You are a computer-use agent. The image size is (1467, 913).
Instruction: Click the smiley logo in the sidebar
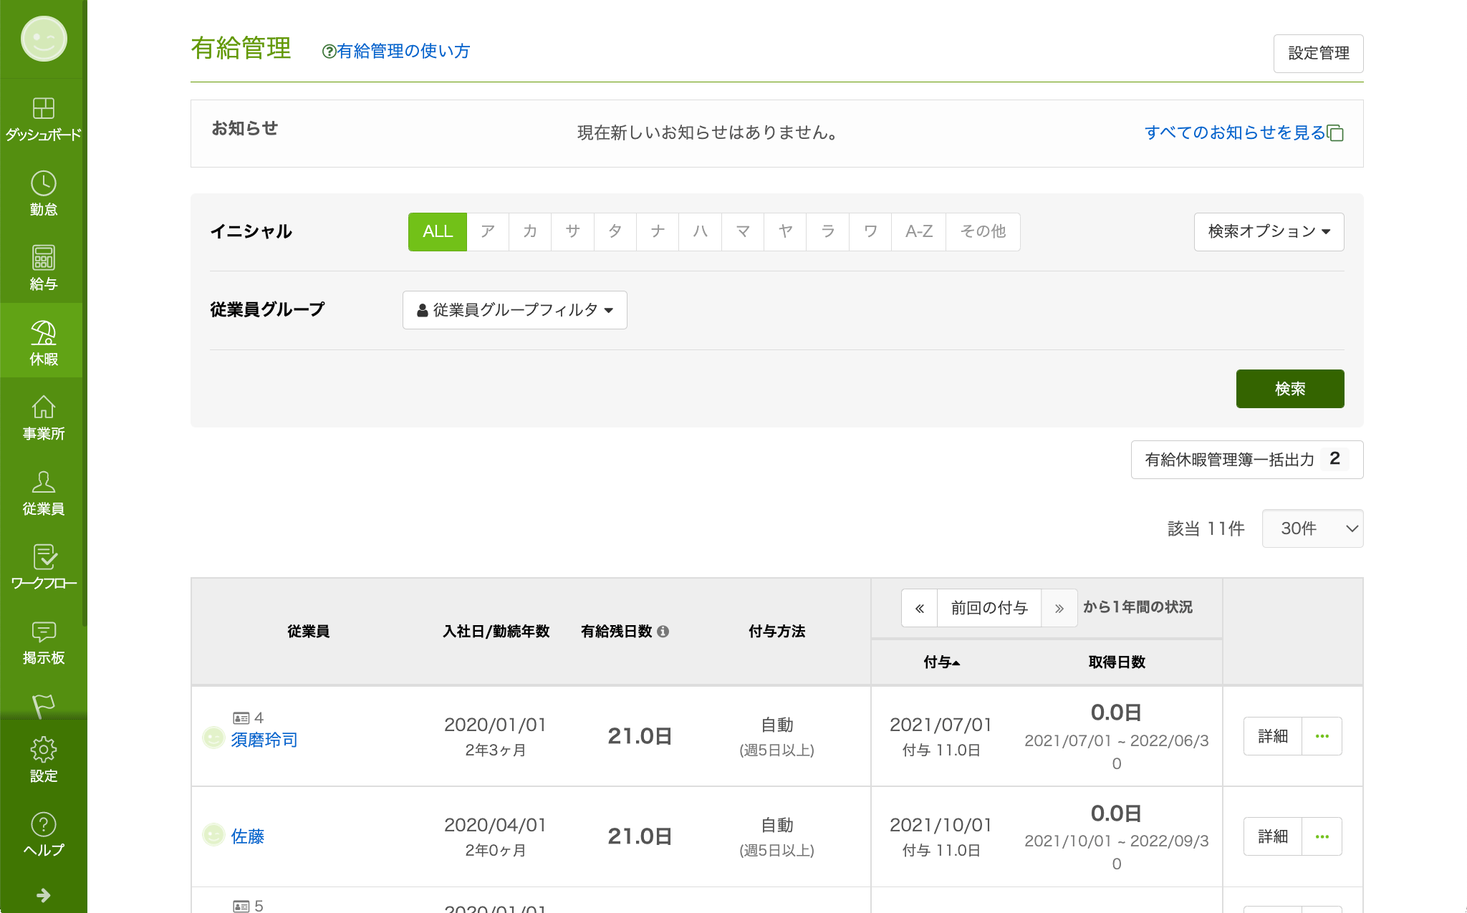pos(44,39)
